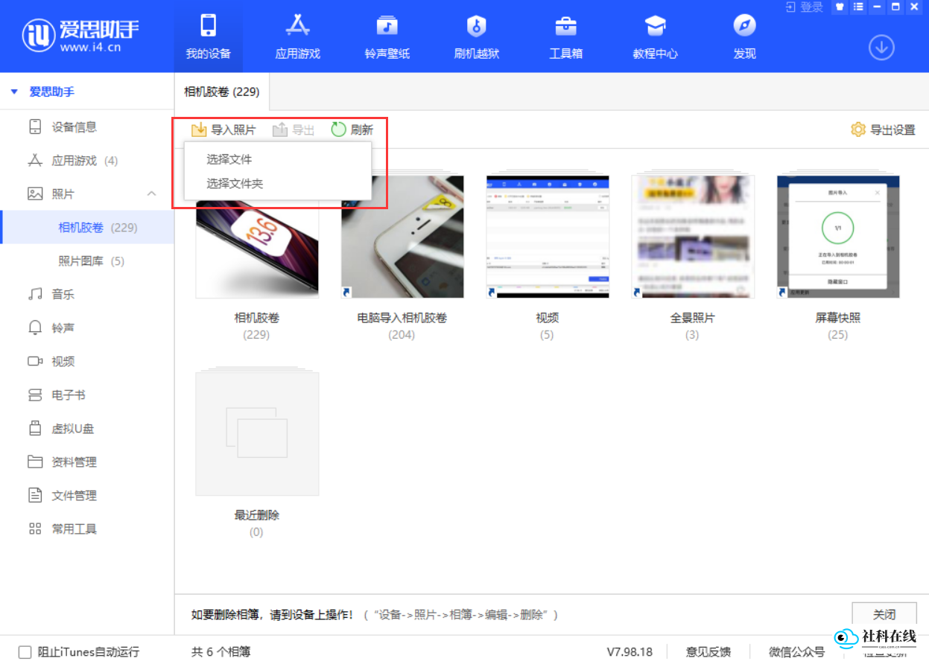This screenshot has height=667, width=929.
Task: Open the 我的设备 section
Action: click(x=208, y=36)
